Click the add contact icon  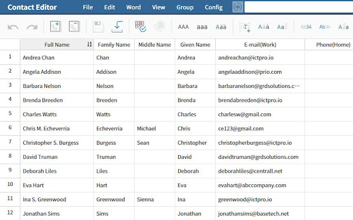[55, 26]
